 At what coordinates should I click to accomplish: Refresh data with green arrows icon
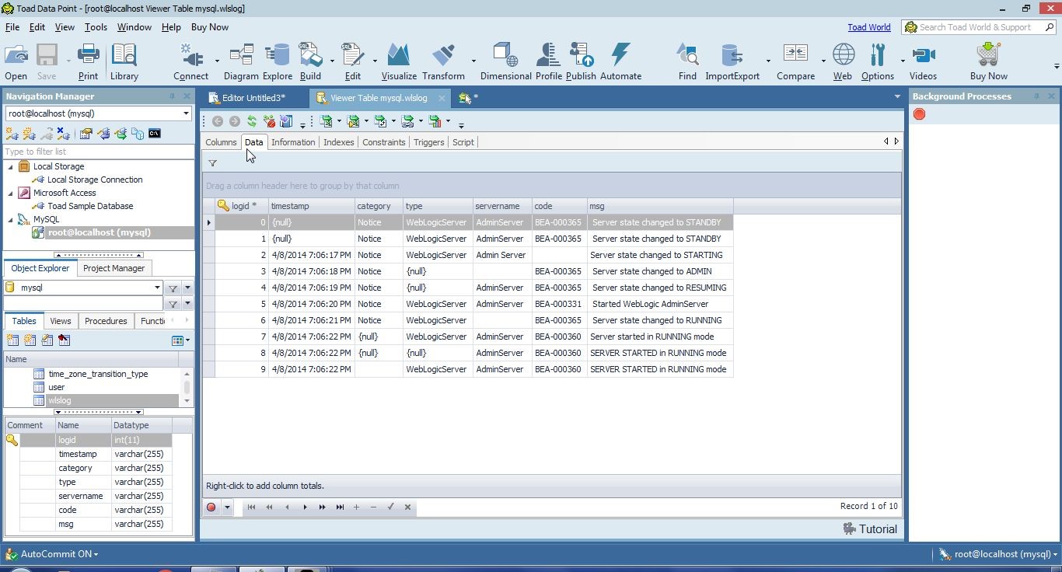coord(252,121)
